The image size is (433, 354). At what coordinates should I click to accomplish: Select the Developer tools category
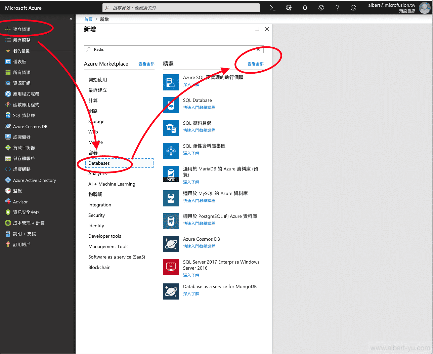click(105, 236)
